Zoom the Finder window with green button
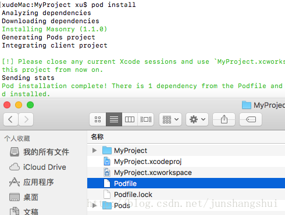The width and height of the screenshot is (285, 215). (x=30, y=105)
